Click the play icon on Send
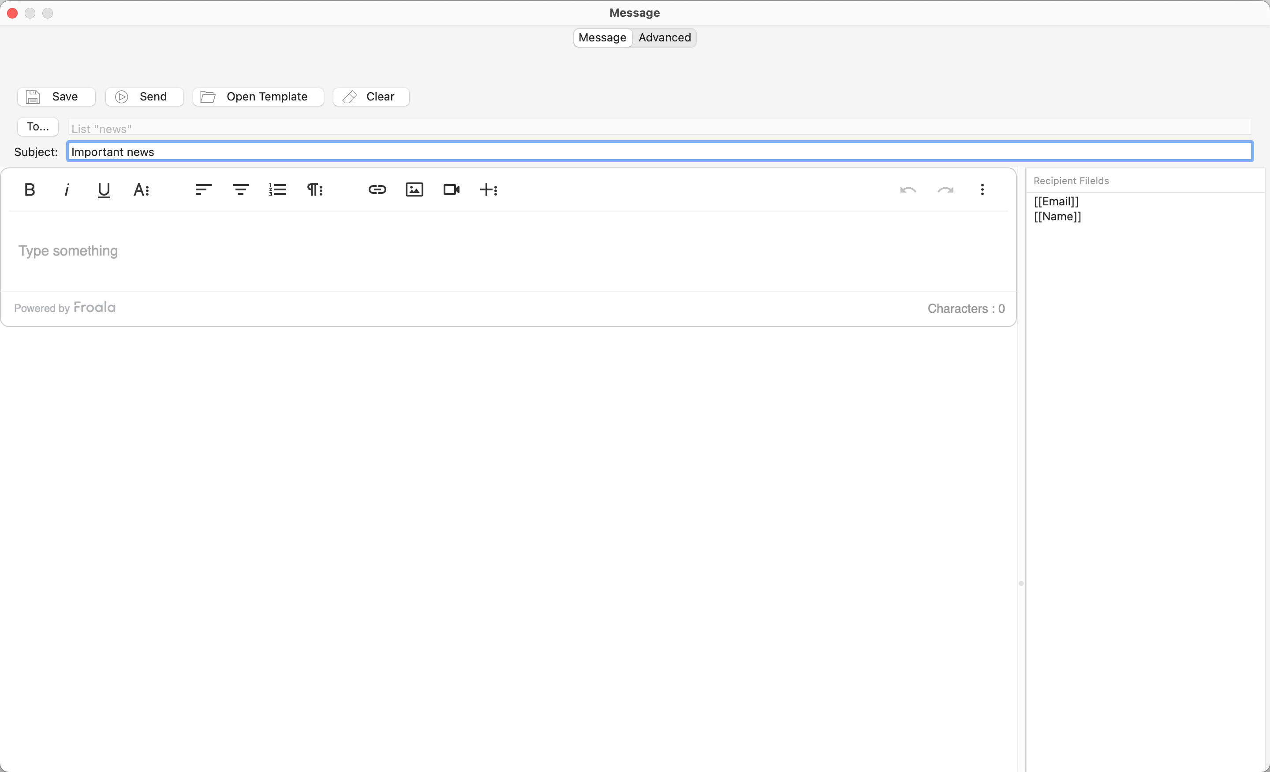 coord(122,97)
